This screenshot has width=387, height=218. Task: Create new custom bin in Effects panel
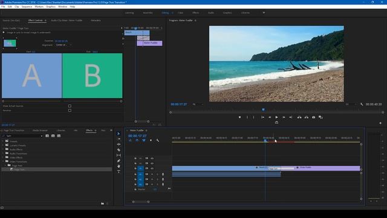tap(102, 203)
